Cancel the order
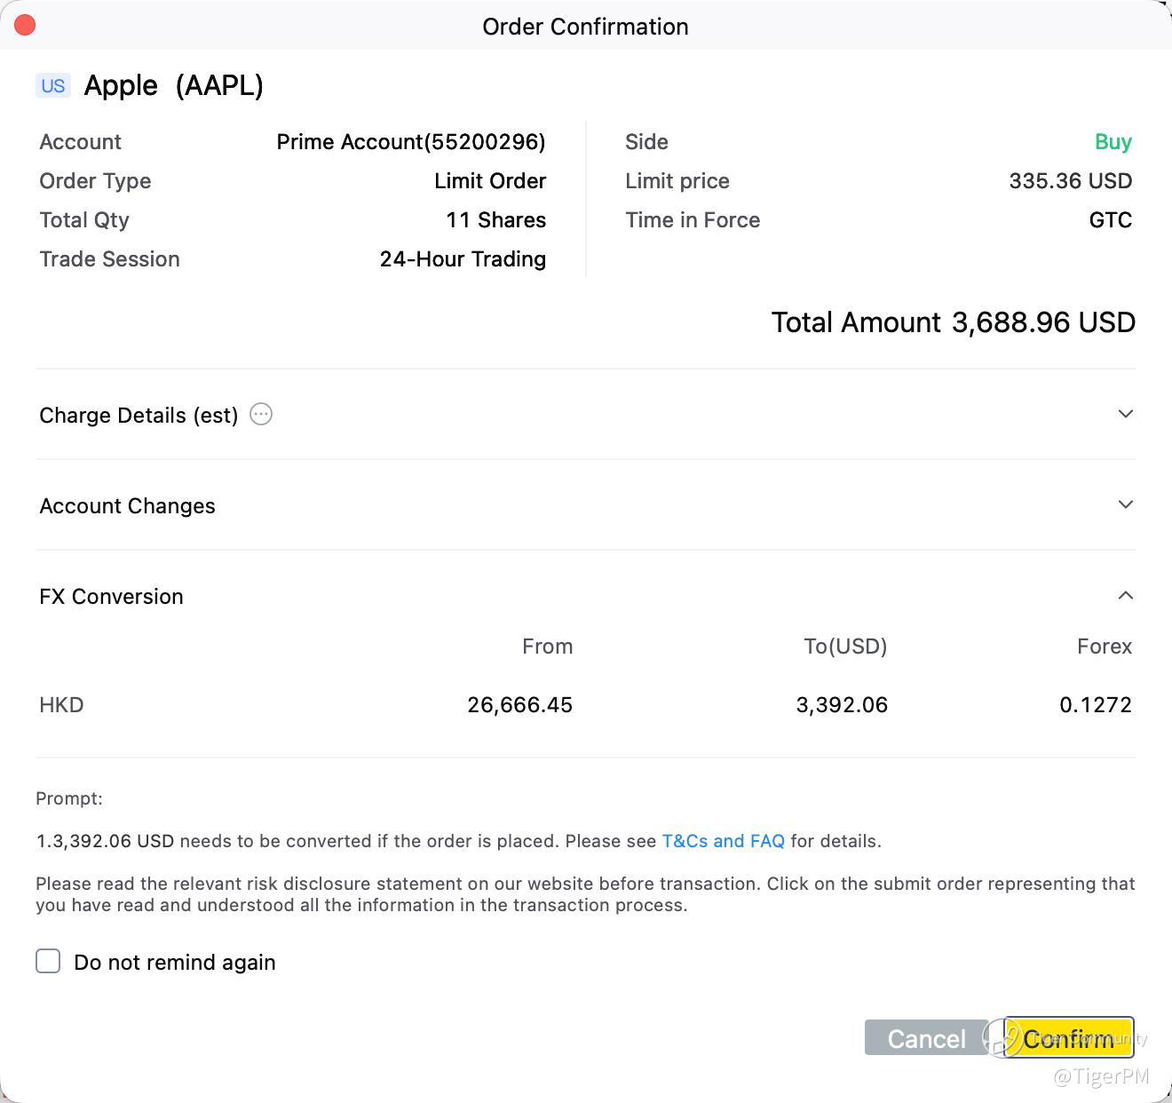 tap(926, 1038)
